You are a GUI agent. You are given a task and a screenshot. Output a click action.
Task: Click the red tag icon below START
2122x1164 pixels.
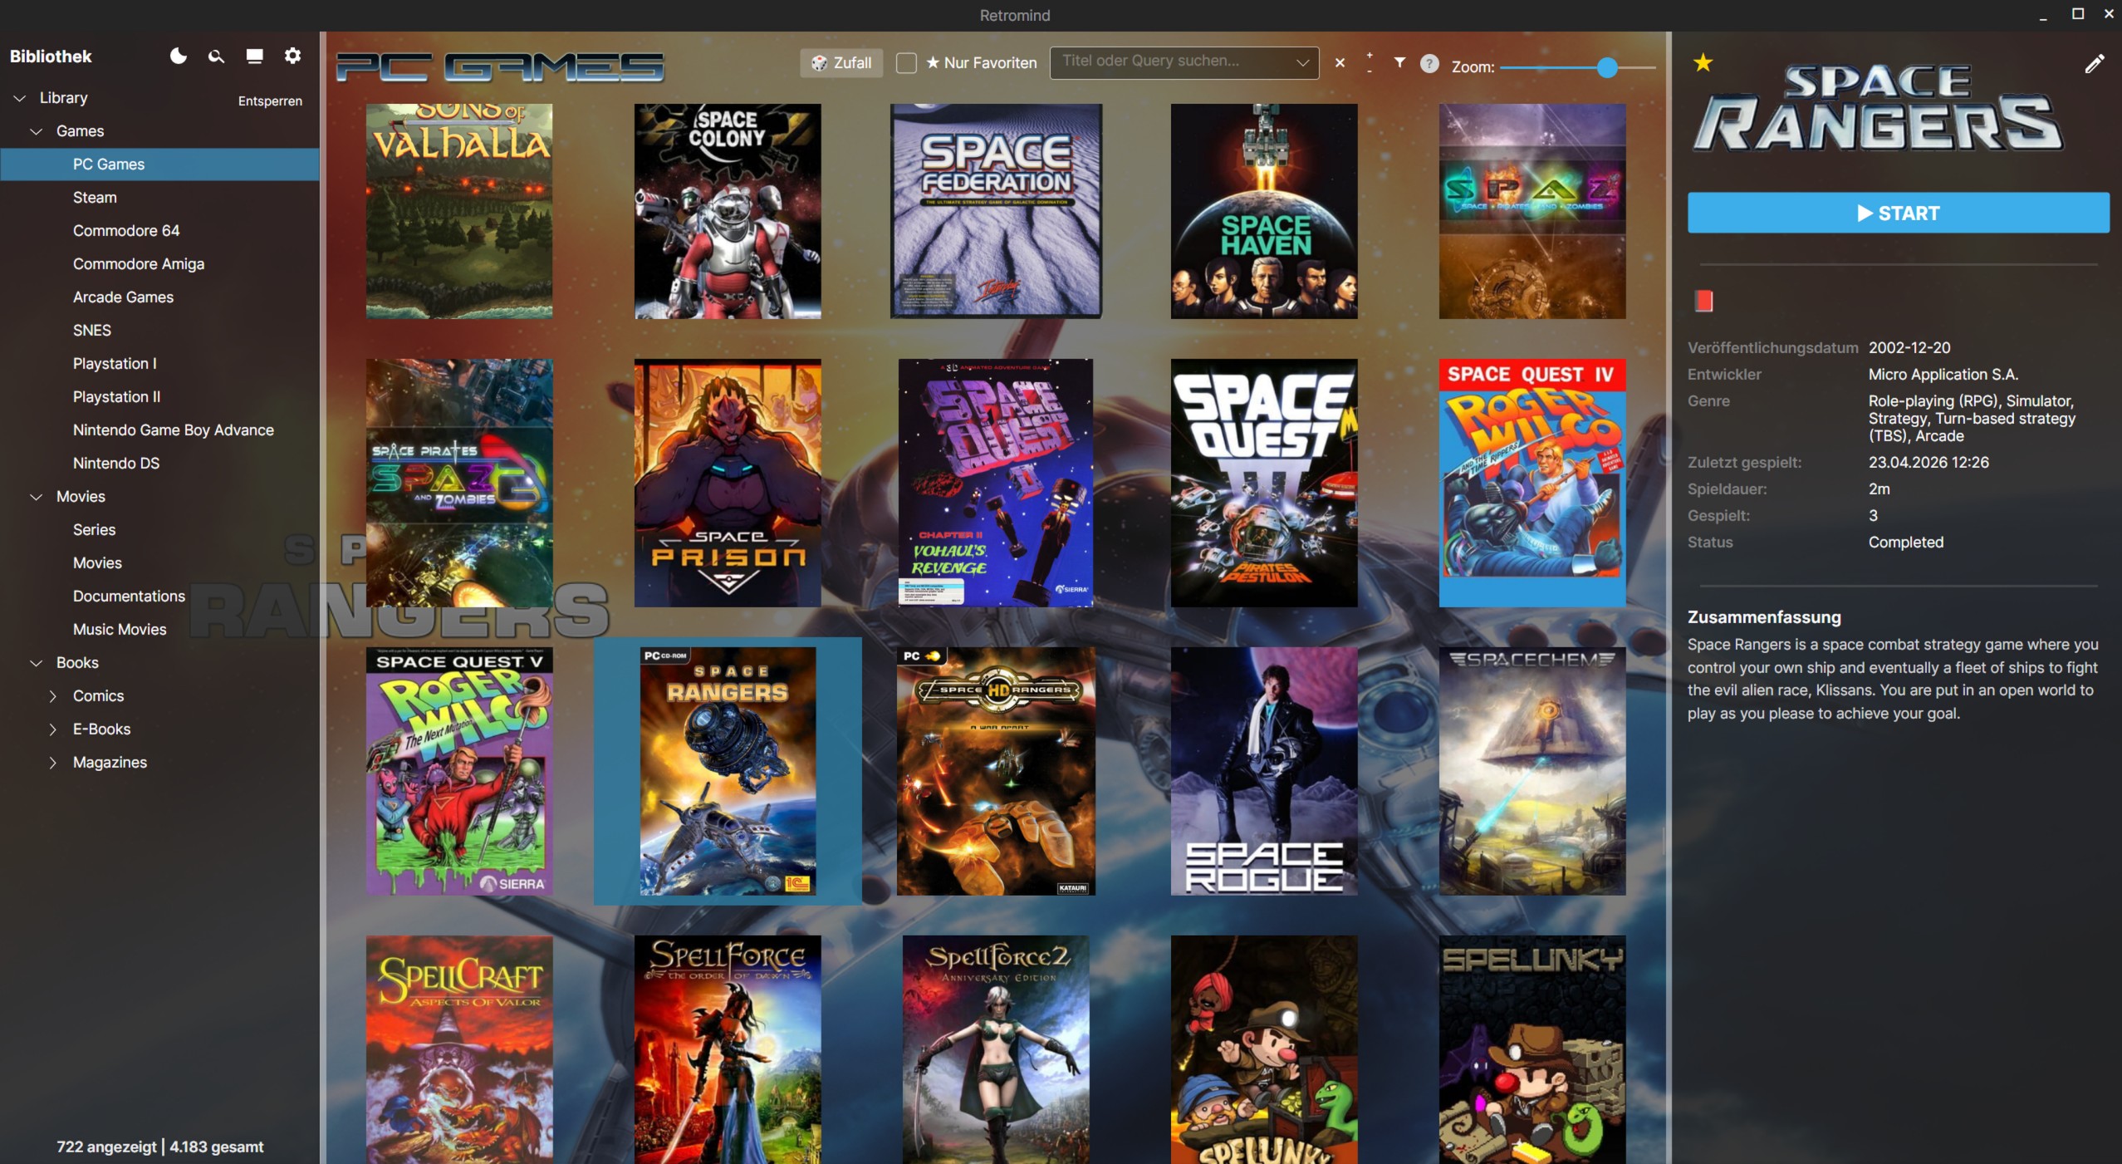click(x=1703, y=301)
